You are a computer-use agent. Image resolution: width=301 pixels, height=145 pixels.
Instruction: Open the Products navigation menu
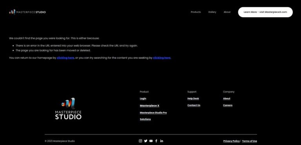point(196,12)
